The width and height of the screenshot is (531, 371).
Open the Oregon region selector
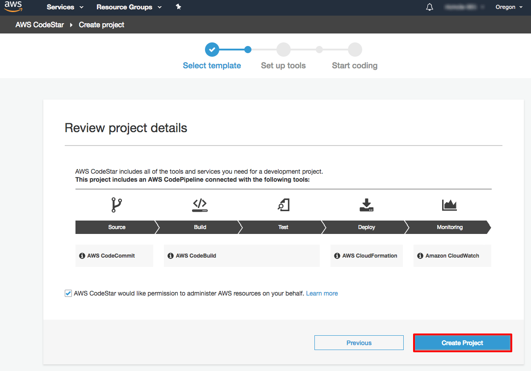pyautogui.click(x=509, y=7)
